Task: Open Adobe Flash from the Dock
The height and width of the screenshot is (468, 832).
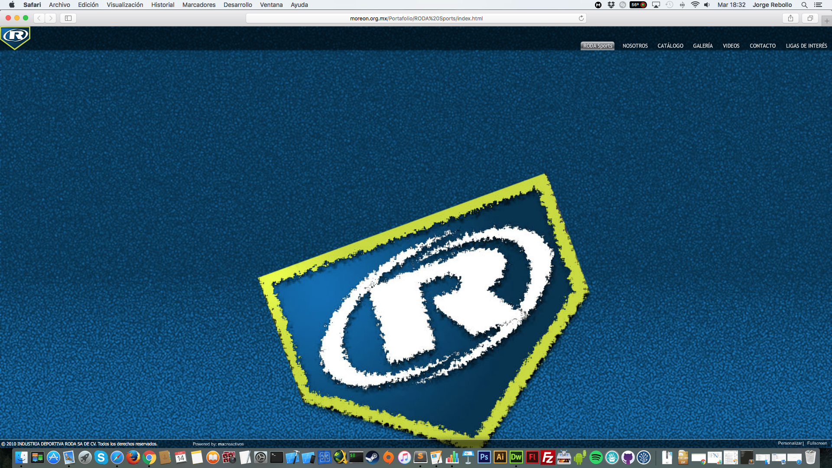Action: click(x=532, y=457)
